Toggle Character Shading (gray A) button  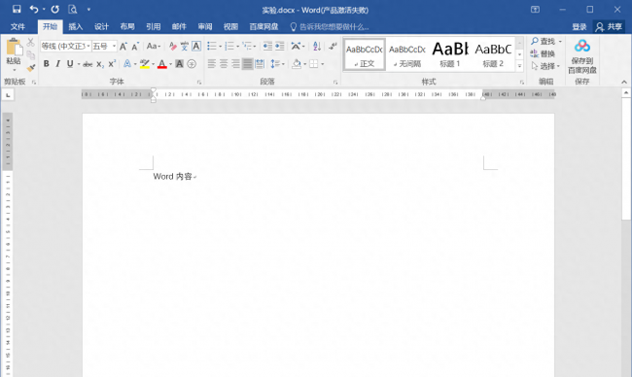click(x=179, y=63)
